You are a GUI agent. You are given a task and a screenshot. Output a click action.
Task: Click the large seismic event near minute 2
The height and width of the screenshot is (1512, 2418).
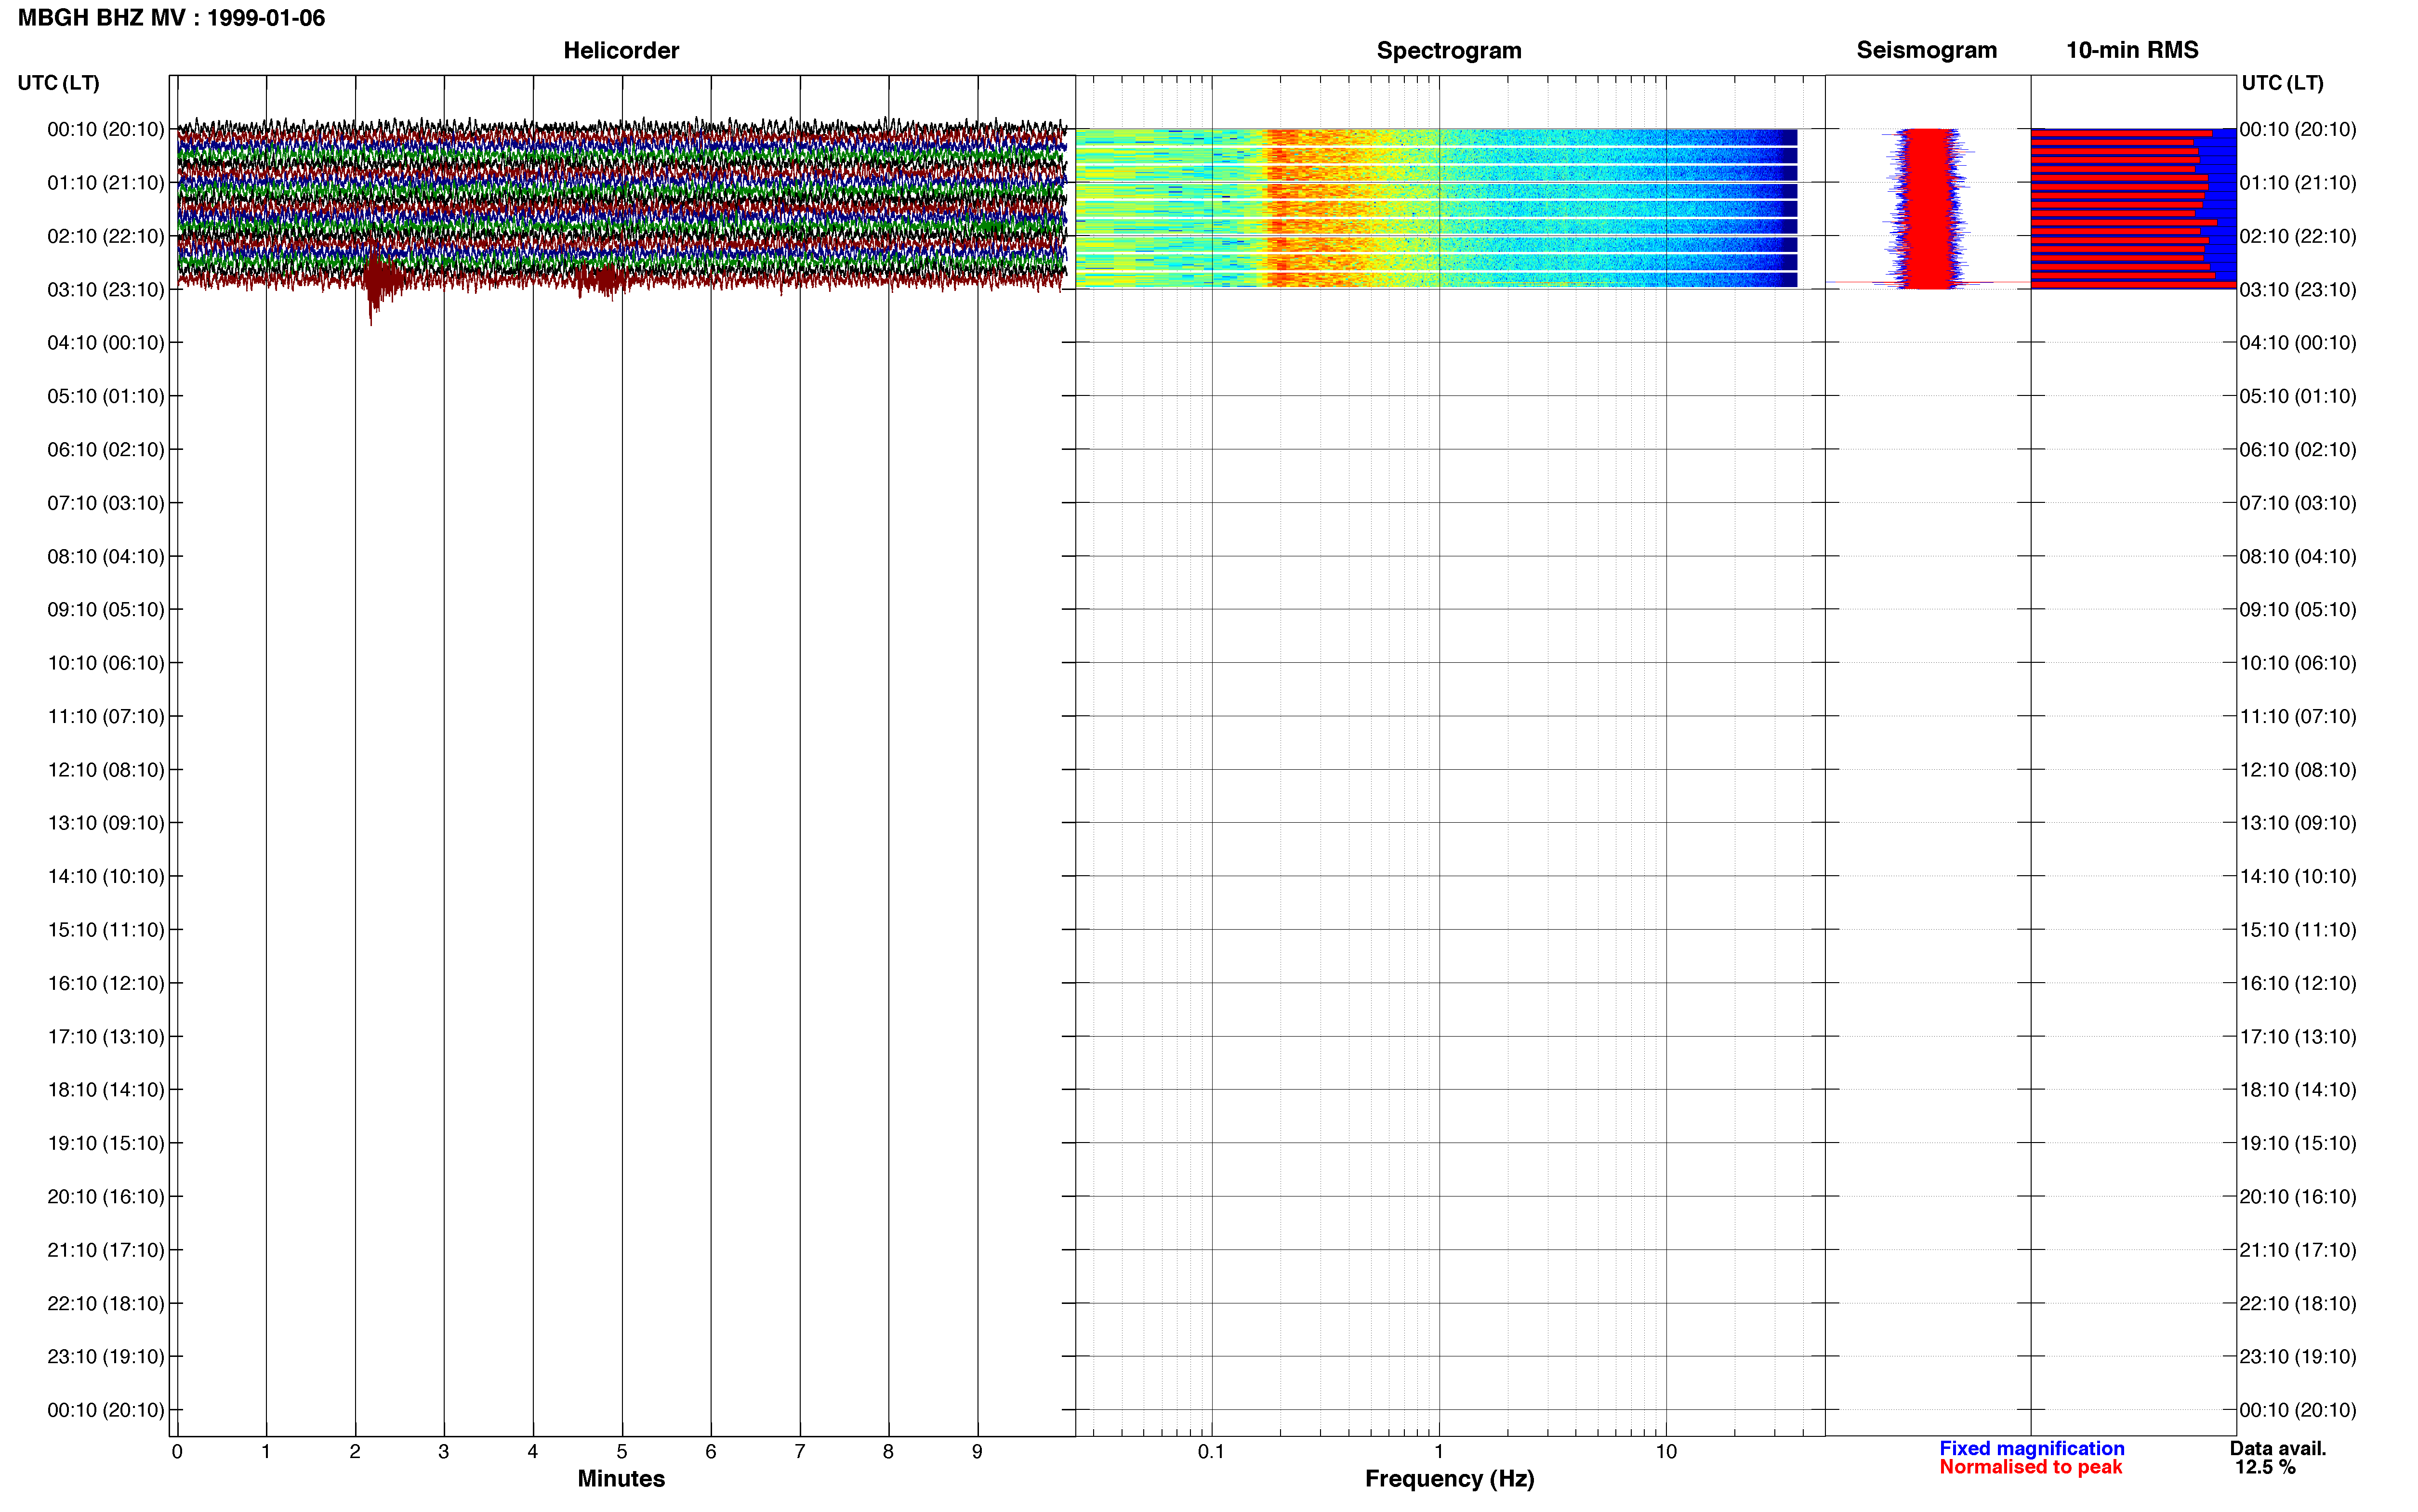coord(378,280)
